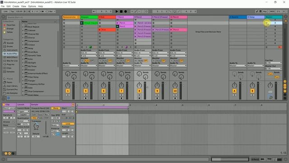The image size is (289, 163).
Task: Click HiQ button in Sample box
Action: pyautogui.click(x=34, y=118)
